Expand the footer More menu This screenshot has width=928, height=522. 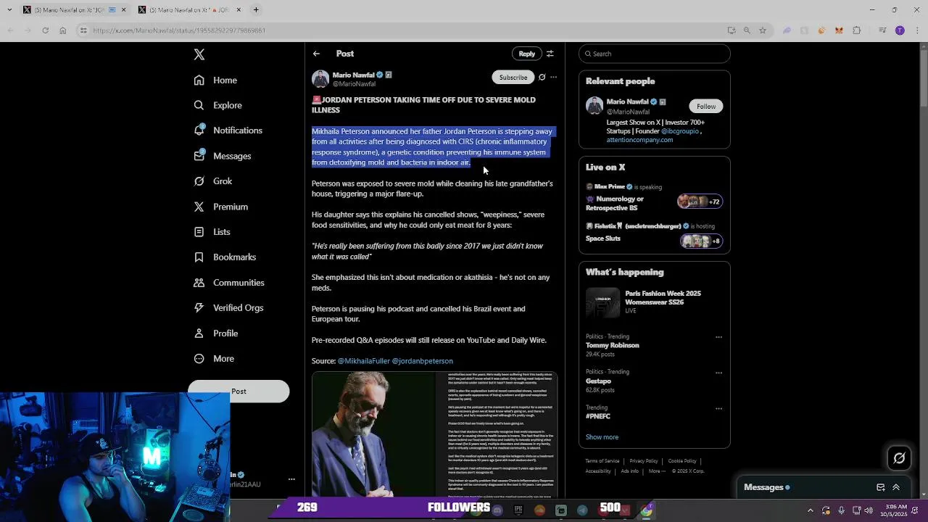(657, 471)
